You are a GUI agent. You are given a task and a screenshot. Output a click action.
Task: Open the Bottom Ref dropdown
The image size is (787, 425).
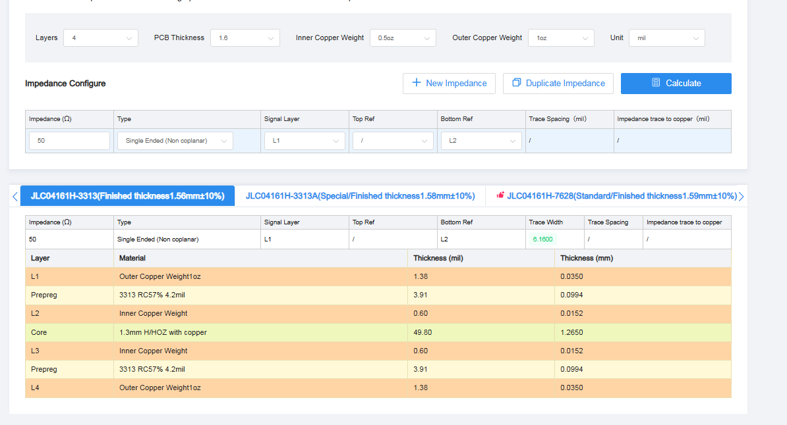481,141
